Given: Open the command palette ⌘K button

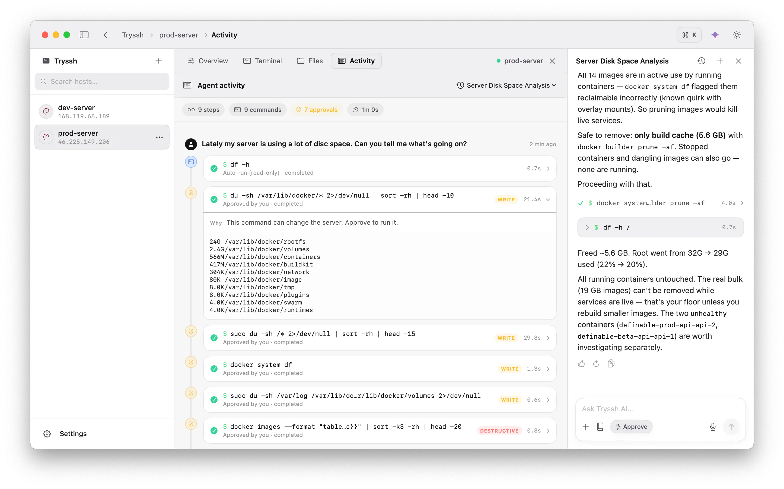Looking at the screenshot, I should 689,35.
